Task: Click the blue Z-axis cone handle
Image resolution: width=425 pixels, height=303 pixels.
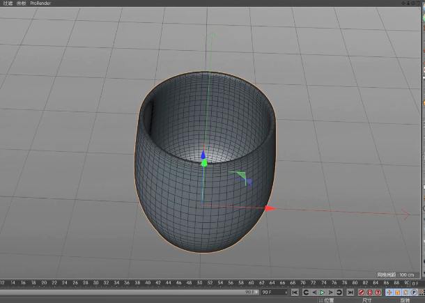Action: pos(203,155)
